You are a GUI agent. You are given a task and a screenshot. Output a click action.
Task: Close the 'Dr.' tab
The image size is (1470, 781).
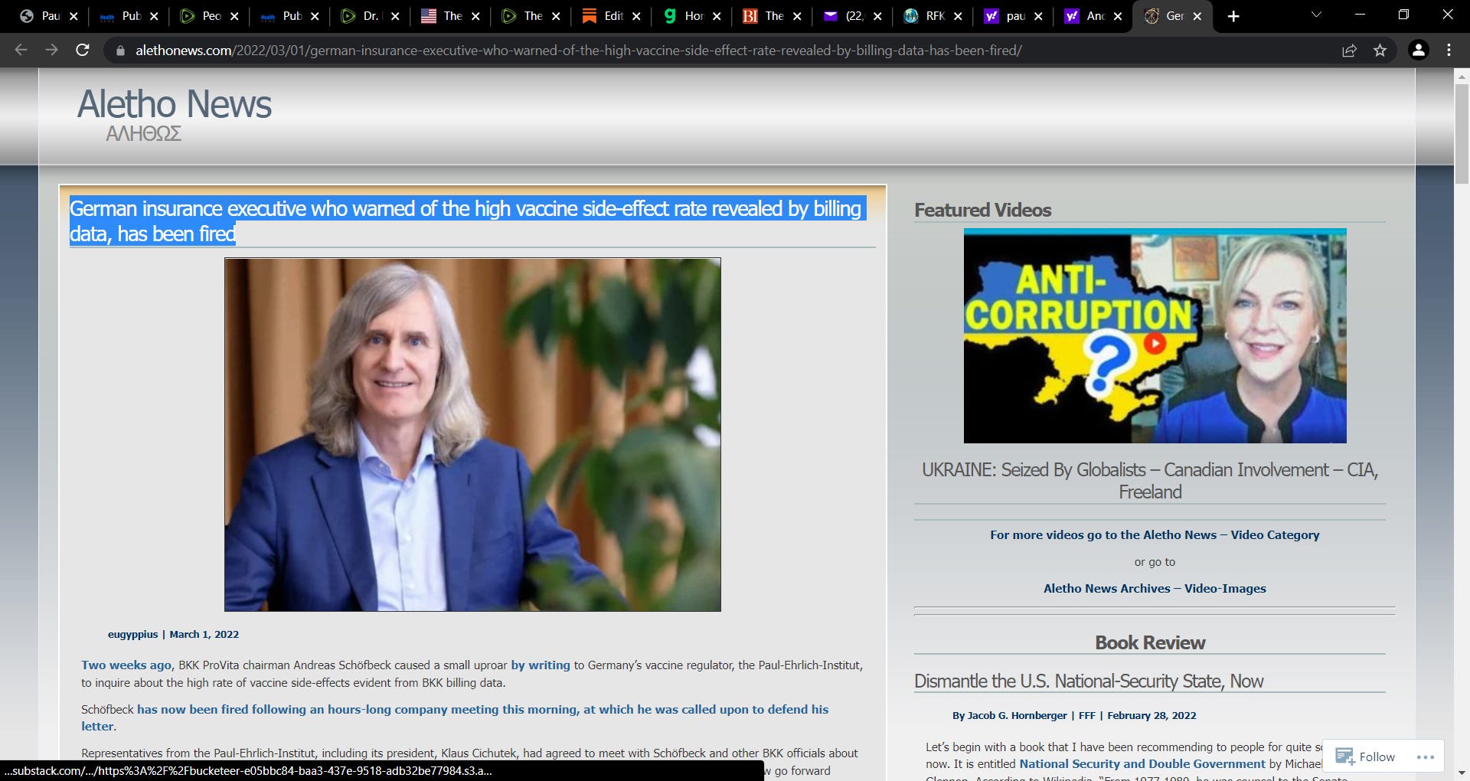(395, 16)
